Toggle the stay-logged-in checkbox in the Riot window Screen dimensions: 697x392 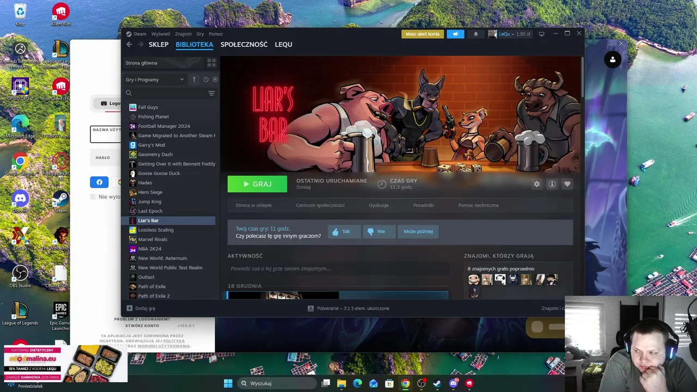coord(93,197)
